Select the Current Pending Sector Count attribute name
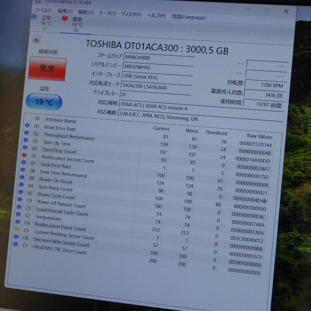The height and width of the screenshot is (311, 311). tap(64, 235)
